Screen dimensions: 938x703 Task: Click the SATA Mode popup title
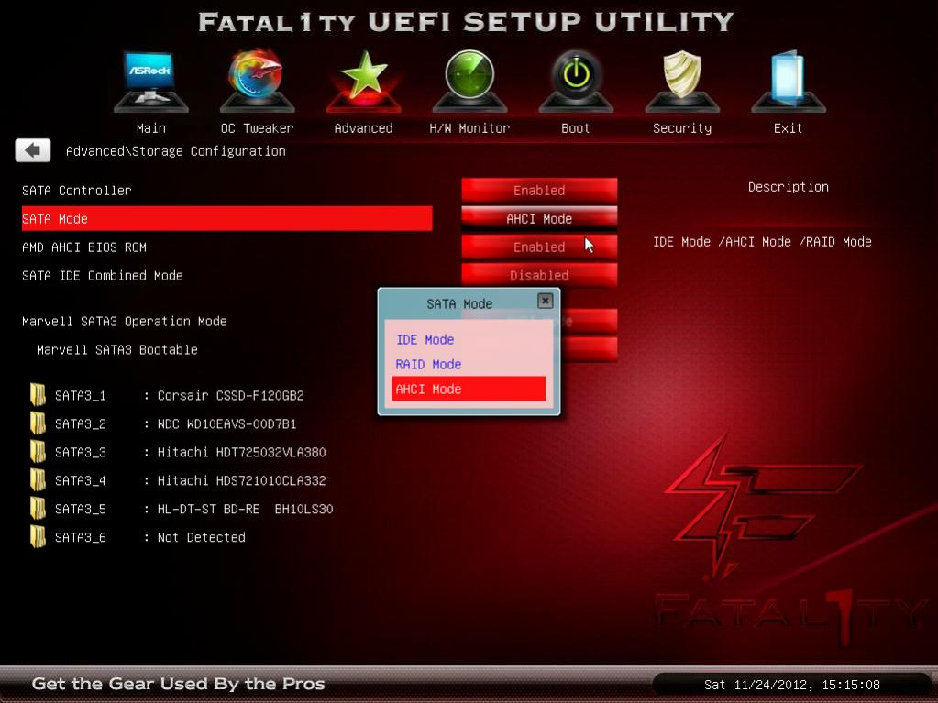(x=459, y=303)
